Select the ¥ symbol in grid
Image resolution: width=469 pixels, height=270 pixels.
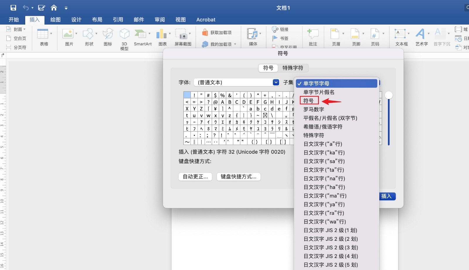[215, 108]
